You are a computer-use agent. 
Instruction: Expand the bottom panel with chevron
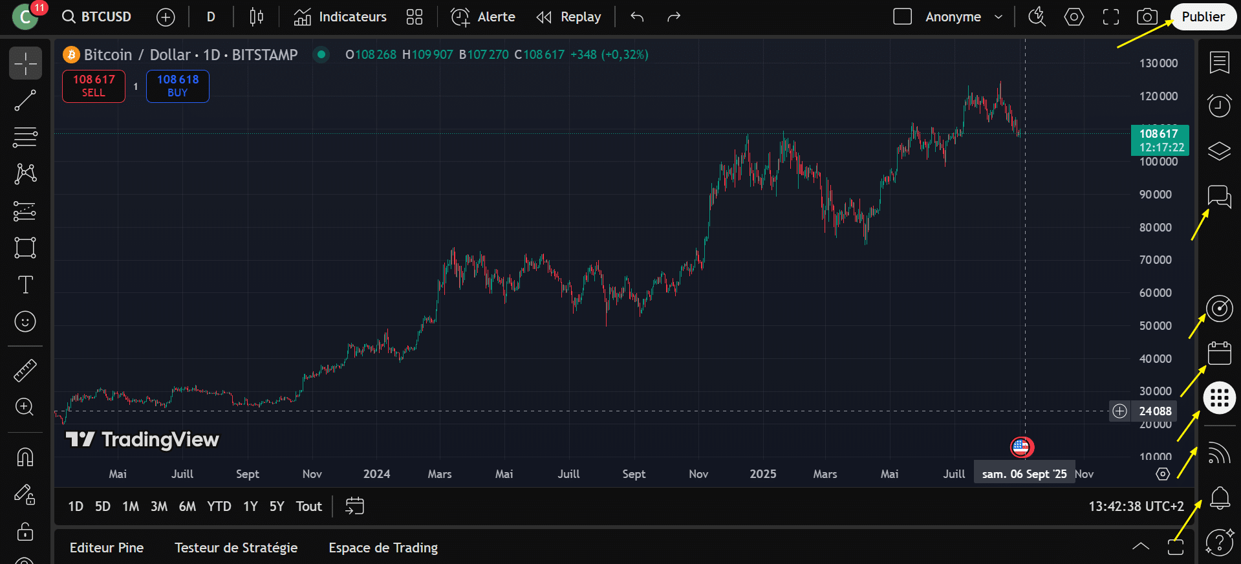1141,547
